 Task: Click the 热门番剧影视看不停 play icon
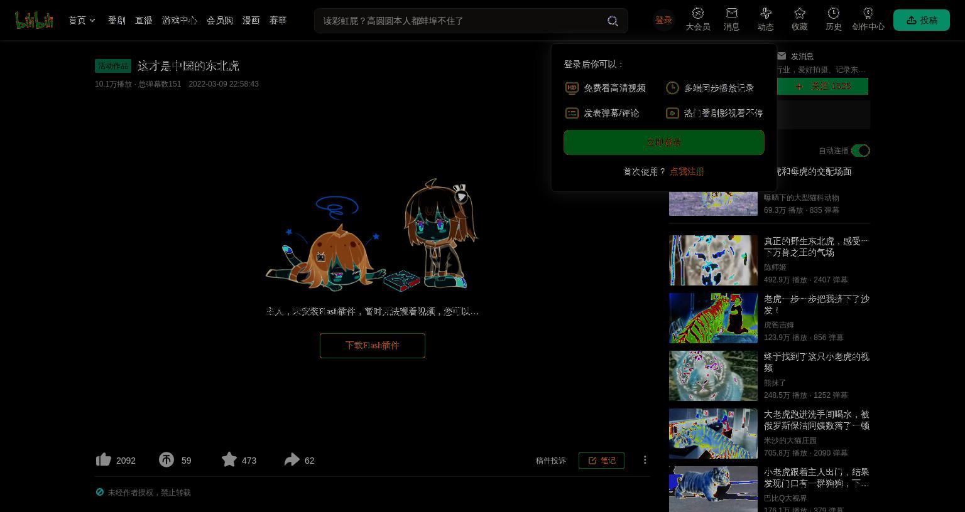click(x=672, y=113)
